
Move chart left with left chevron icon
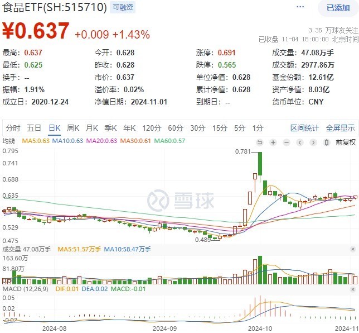point(300,142)
